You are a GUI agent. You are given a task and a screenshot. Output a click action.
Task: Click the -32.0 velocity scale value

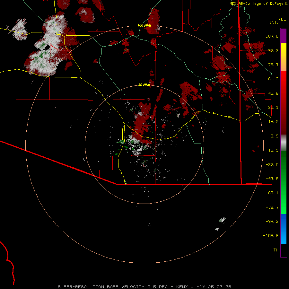(272, 165)
